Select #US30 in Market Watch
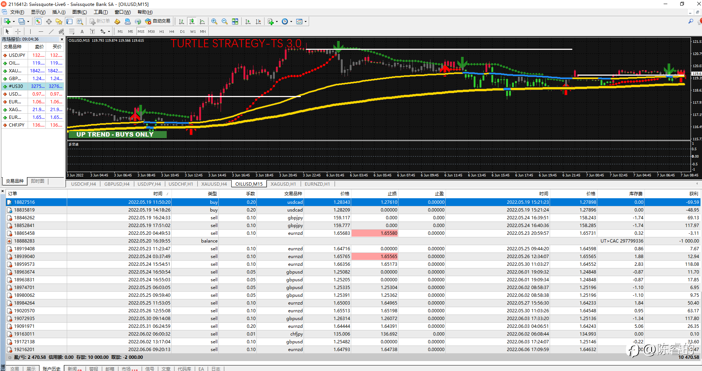 coord(33,86)
